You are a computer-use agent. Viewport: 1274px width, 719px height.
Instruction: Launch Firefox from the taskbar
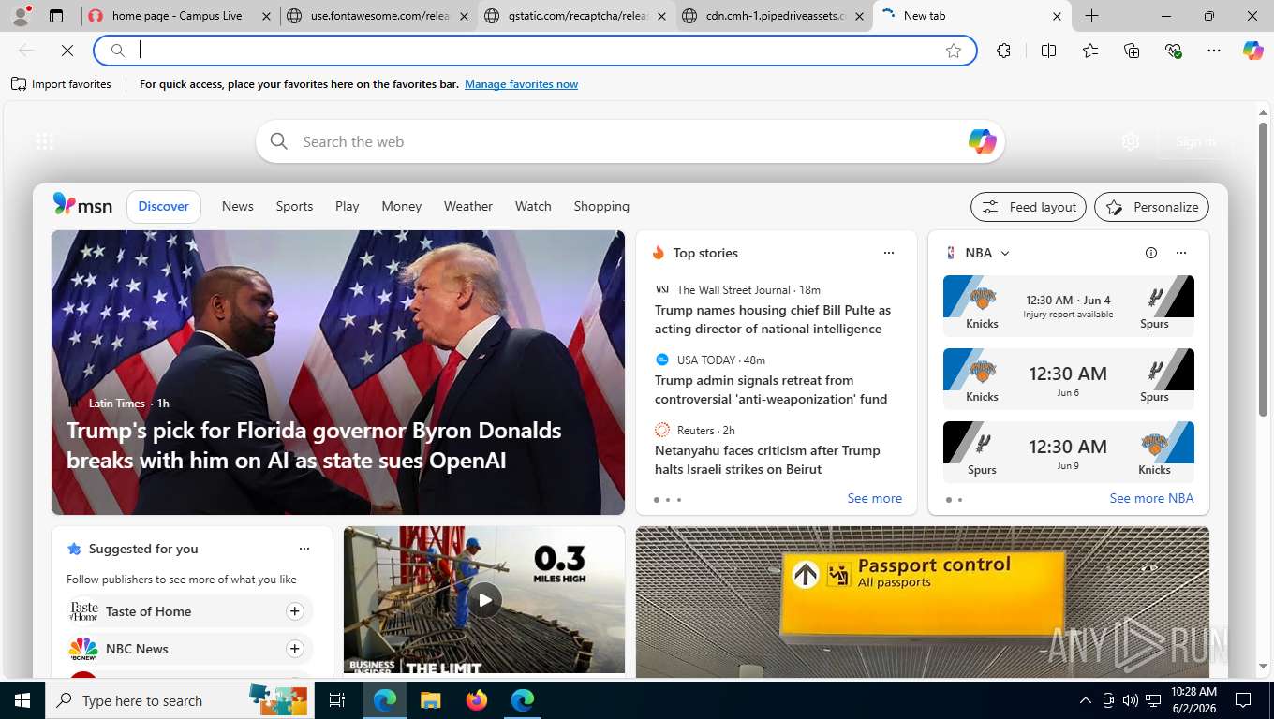click(477, 700)
